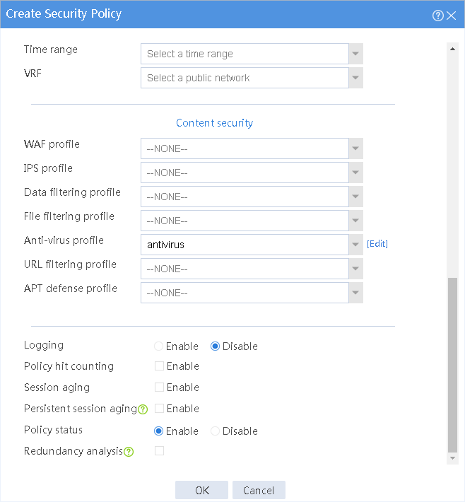Click help icon beside Persistent session aging
Viewport: 465px width, 502px height.
tap(143, 409)
